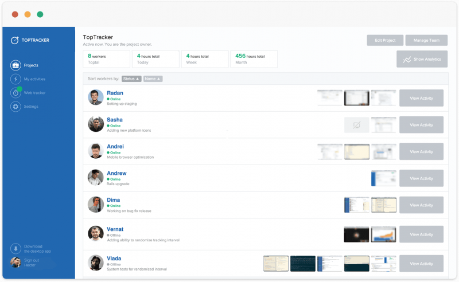Click Radan's profile avatar

coord(96,97)
